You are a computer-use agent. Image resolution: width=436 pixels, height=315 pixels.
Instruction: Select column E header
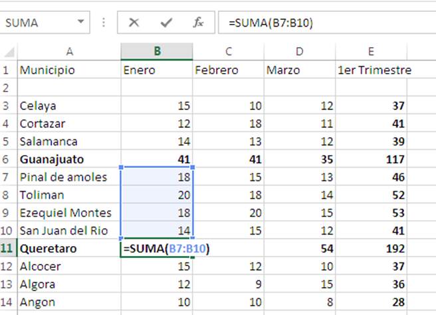[x=370, y=52]
